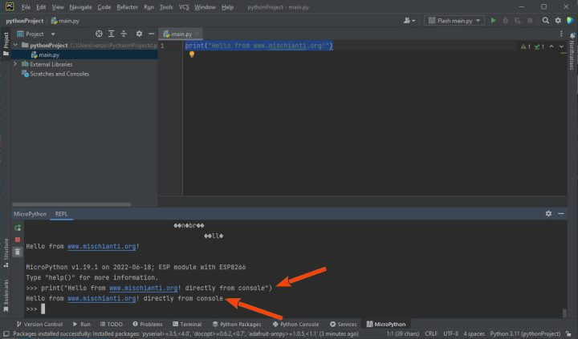
Task: Open the Refactor menu
Action: pos(127,6)
